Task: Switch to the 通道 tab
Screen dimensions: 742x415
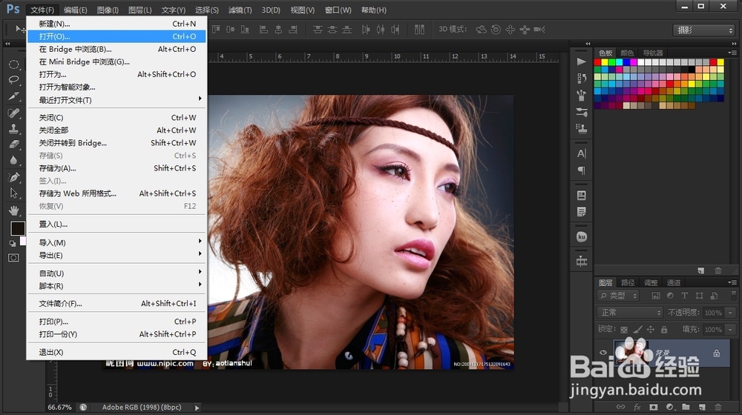Action: pyautogui.click(x=674, y=282)
